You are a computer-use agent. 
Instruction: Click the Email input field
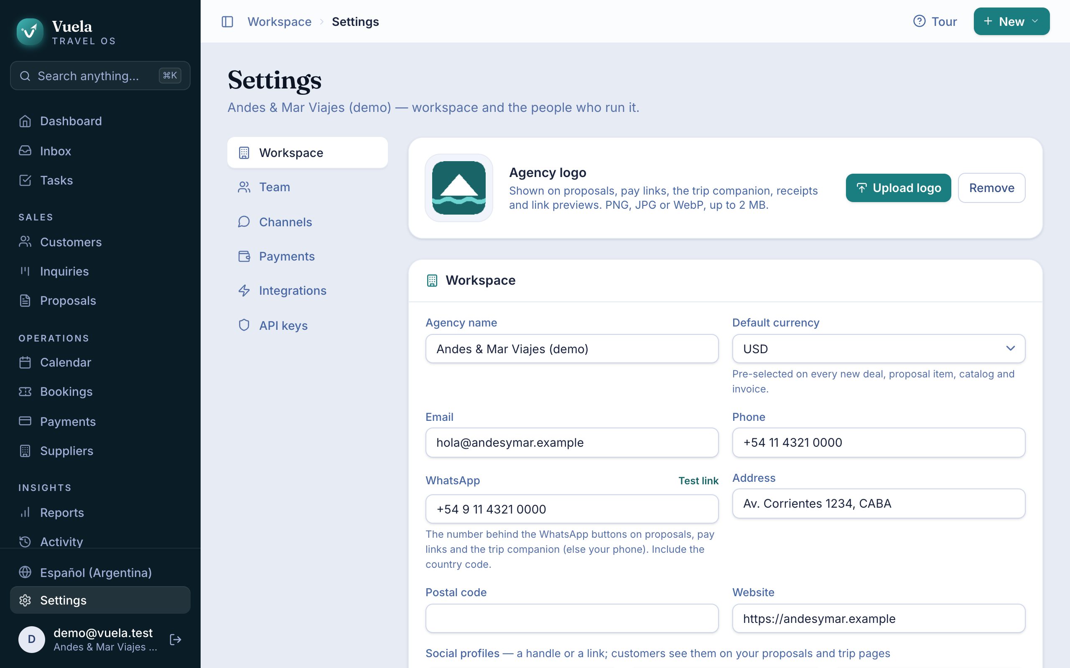pyautogui.click(x=572, y=442)
